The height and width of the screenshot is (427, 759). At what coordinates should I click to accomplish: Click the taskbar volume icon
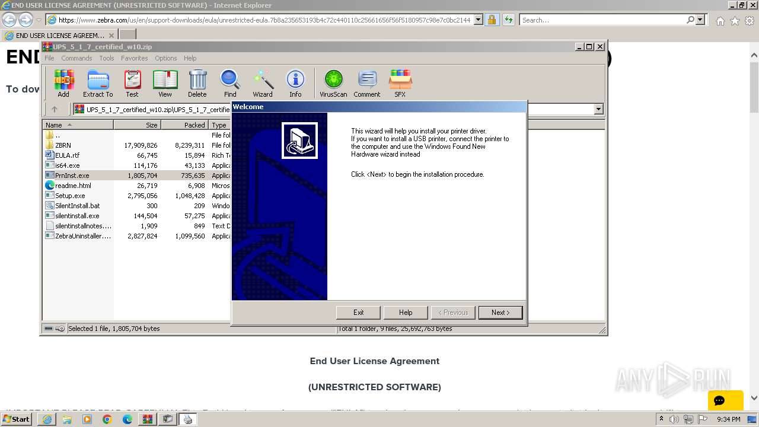675,419
